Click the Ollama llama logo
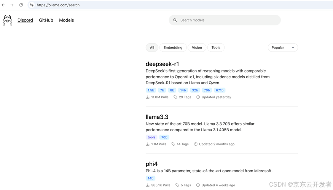This screenshot has height=190, width=333. pyautogui.click(x=8, y=20)
